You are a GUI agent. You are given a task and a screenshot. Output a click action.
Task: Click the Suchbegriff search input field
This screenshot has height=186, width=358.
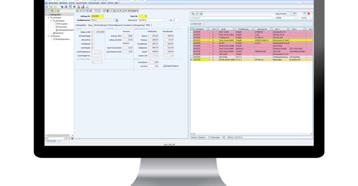(232, 18)
